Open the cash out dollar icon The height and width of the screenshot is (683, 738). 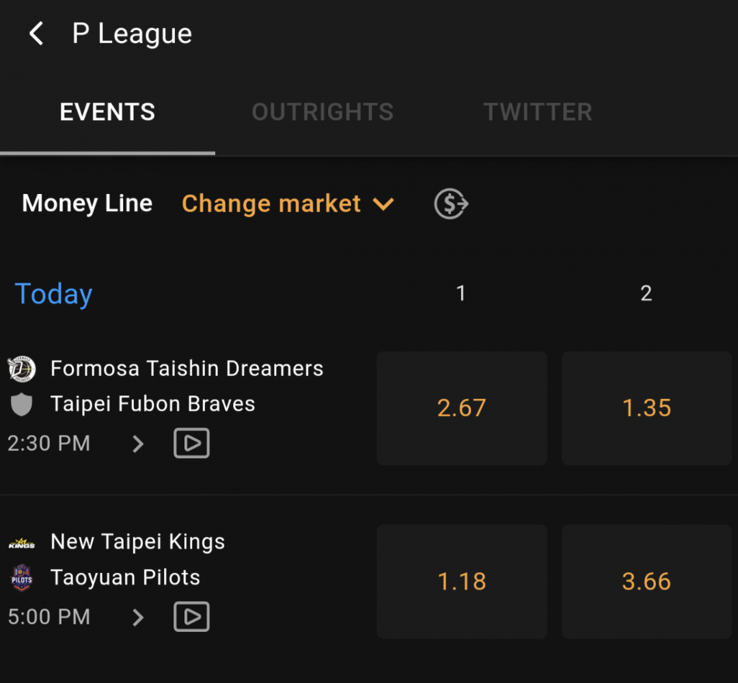click(x=451, y=204)
